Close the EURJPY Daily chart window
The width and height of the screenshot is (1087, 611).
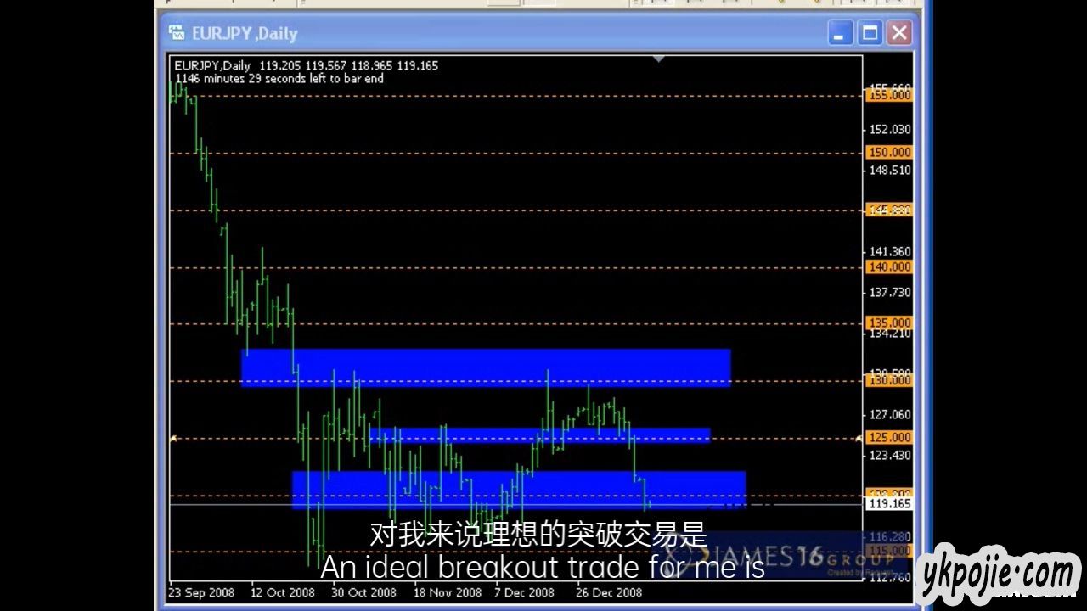(x=898, y=33)
